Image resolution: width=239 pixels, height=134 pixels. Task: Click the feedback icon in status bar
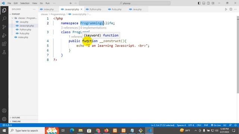point(230,125)
